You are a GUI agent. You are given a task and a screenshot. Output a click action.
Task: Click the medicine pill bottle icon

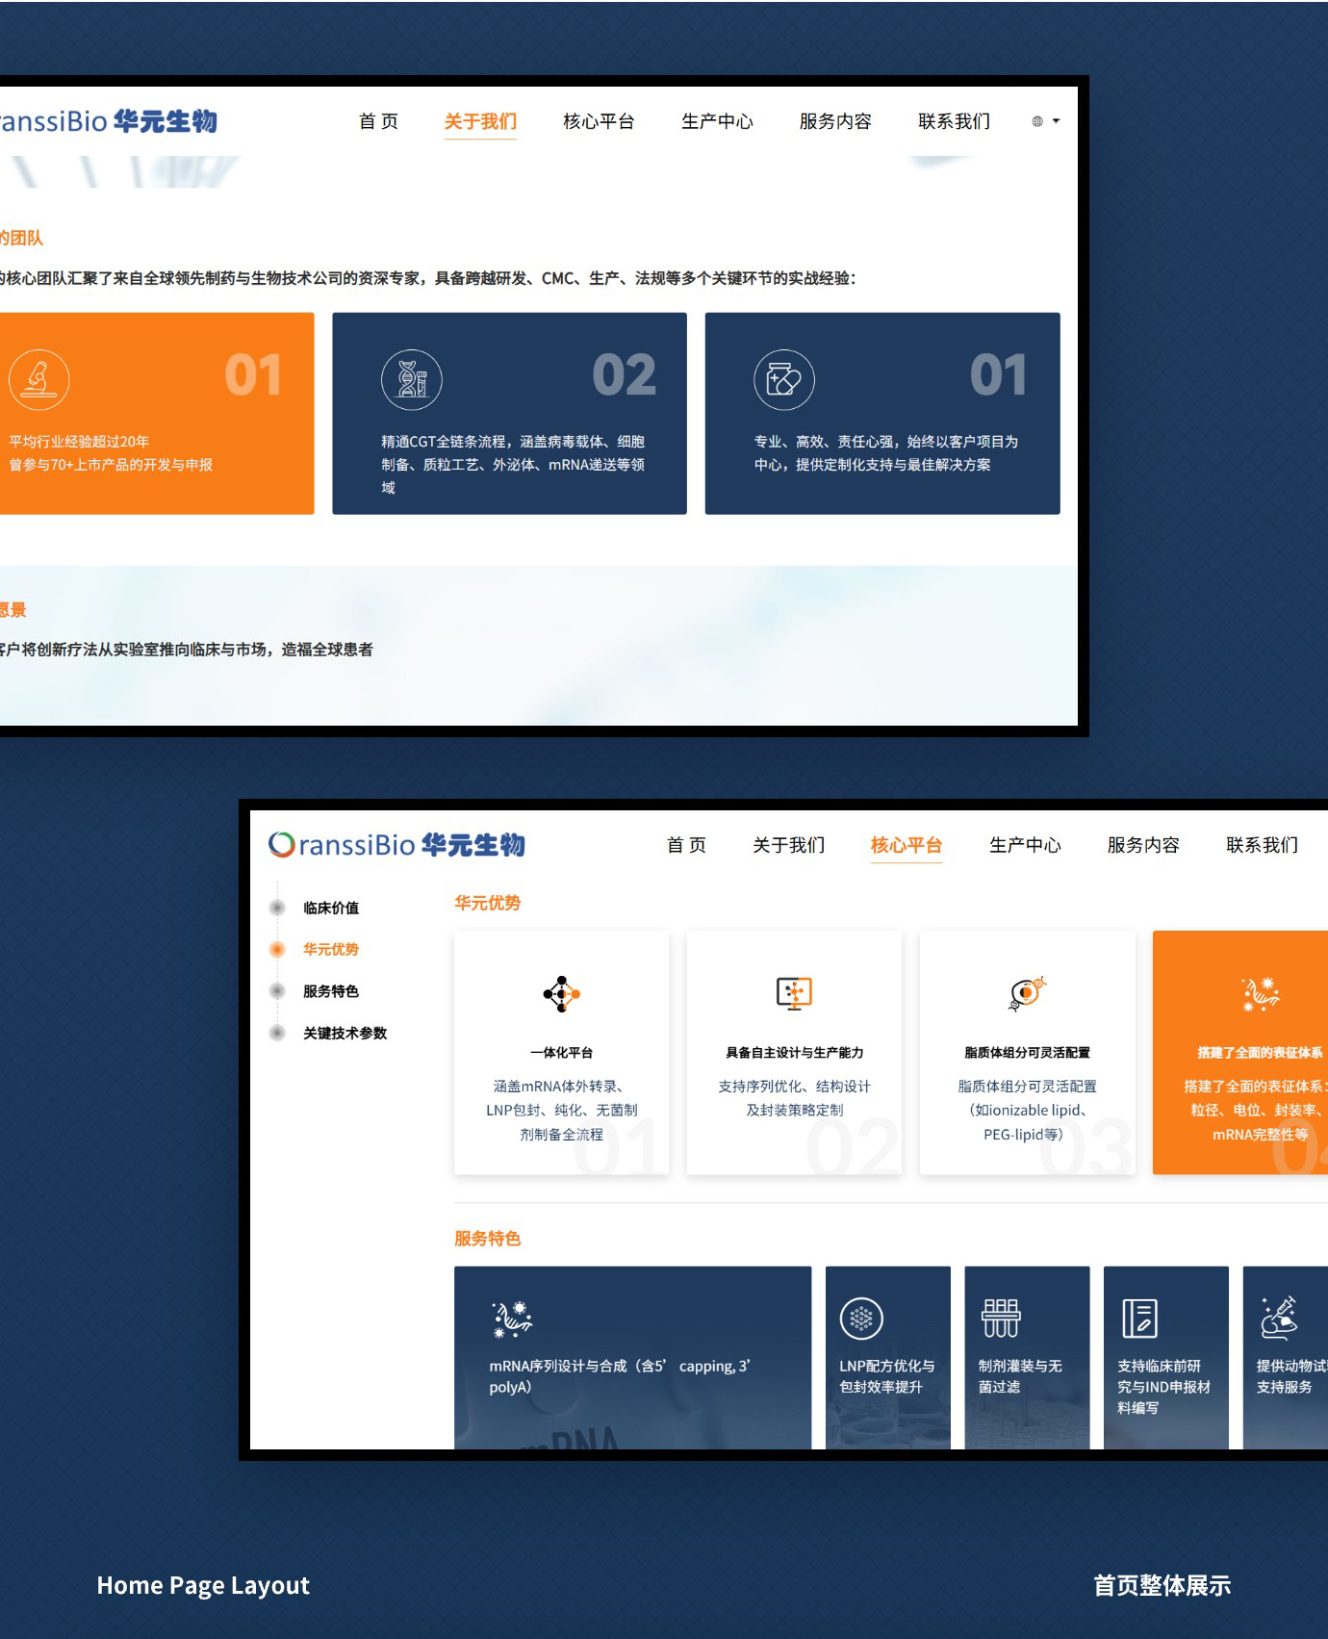tap(783, 379)
